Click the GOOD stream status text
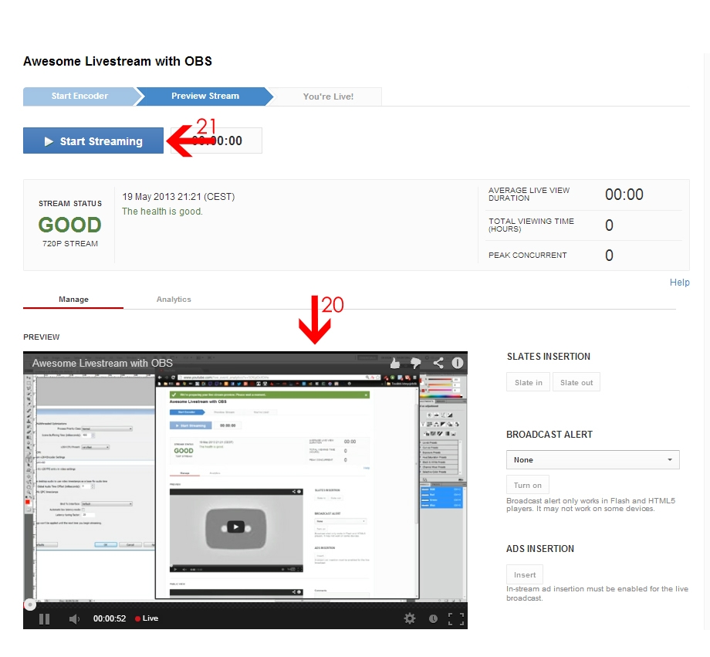Image resolution: width=710 pixels, height=657 pixels. (69, 225)
